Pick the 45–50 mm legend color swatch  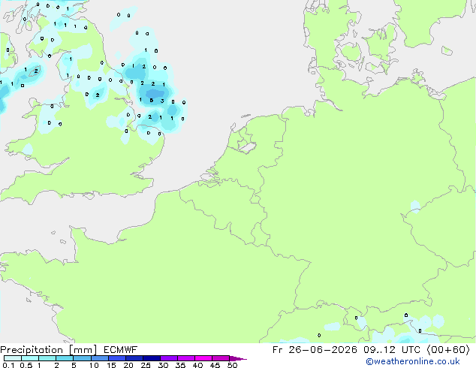(x=221, y=358)
